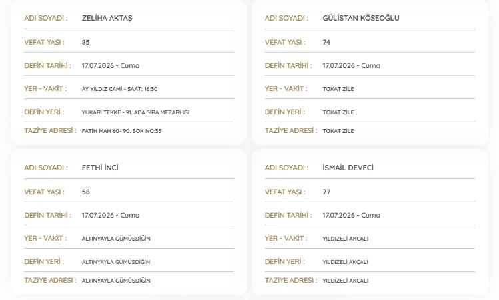
Task: Select the name FETHİ İNCİ
Action: click(x=100, y=168)
